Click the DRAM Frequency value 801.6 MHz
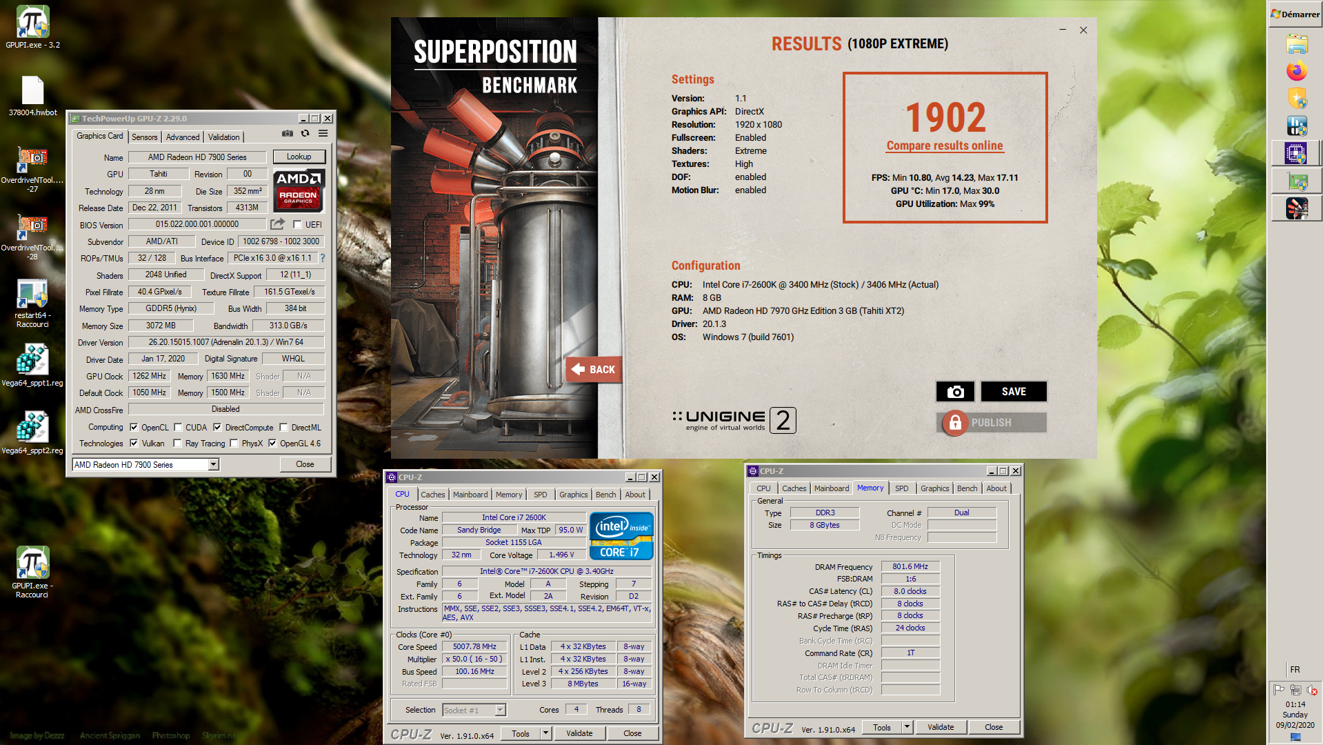The width and height of the screenshot is (1324, 745). point(910,567)
